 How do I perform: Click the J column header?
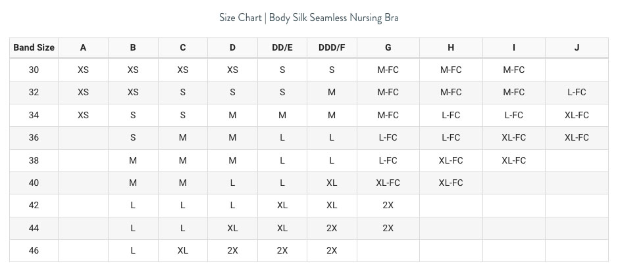(577, 47)
